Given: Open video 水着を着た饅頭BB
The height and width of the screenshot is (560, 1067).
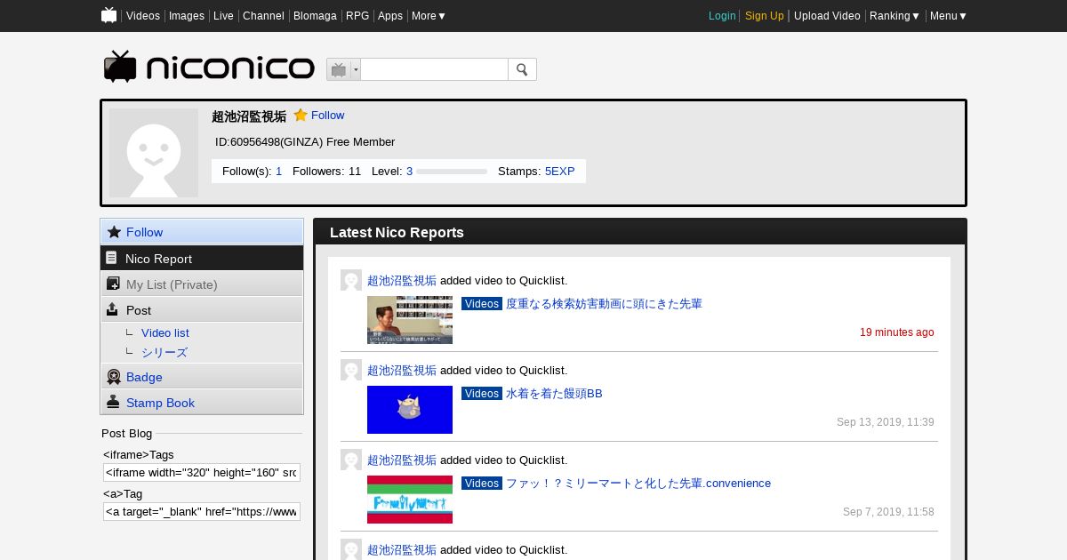Looking at the screenshot, I should (554, 394).
